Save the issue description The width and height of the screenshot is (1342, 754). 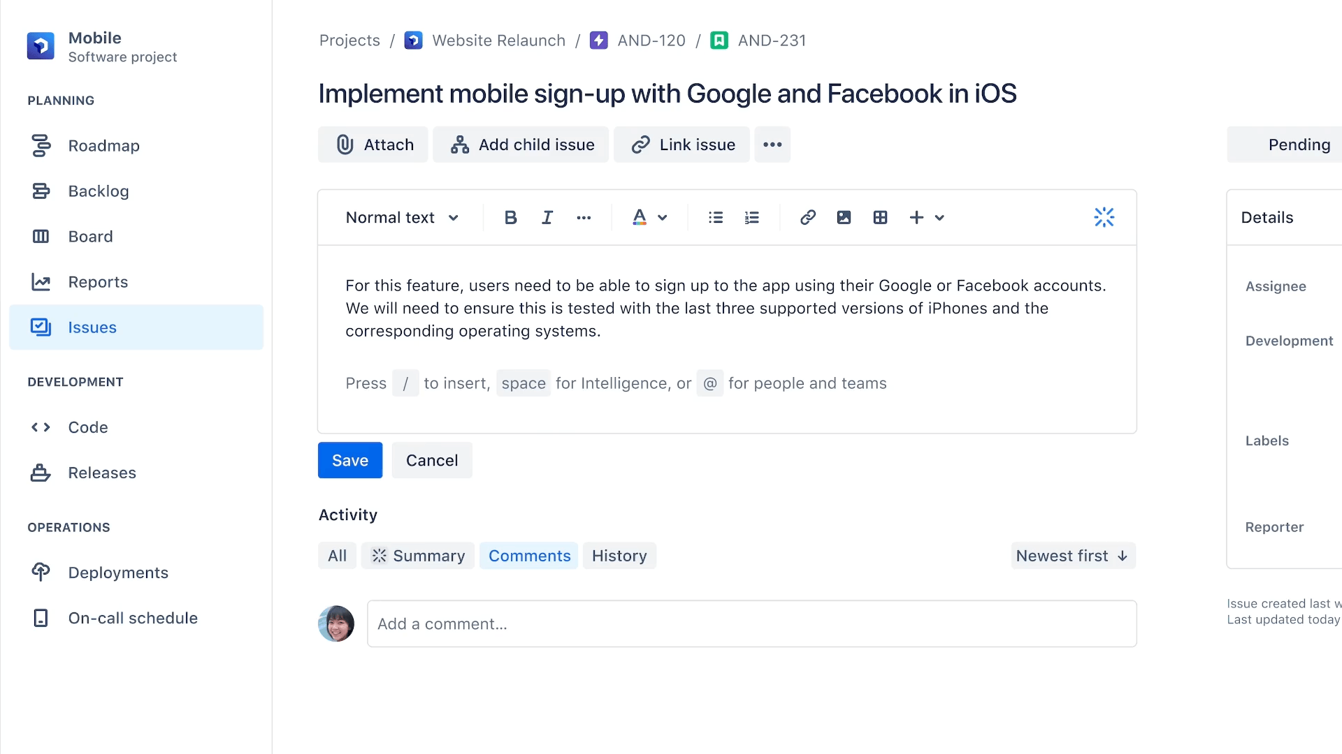pyautogui.click(x=349, y=460)
